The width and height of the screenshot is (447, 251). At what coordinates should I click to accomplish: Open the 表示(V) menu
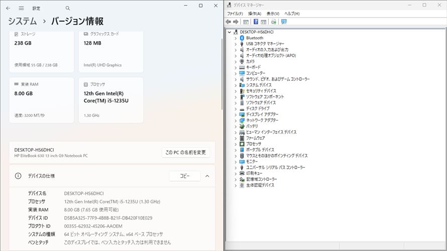(x=273, y=14)
